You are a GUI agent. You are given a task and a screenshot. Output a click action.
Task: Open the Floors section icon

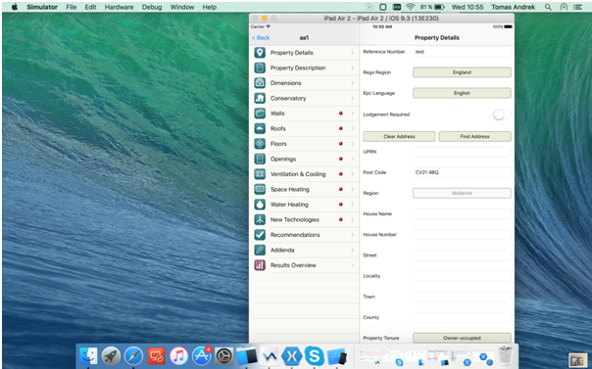tap(260, 144)
